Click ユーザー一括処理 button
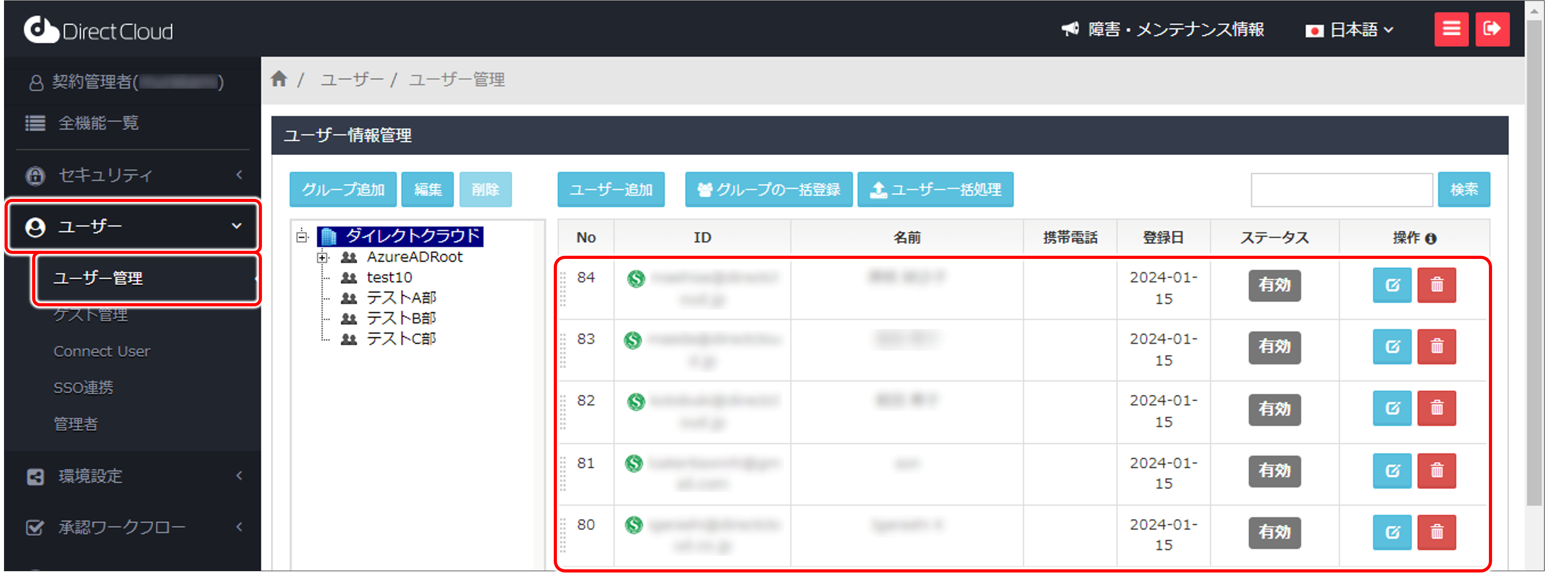Image resolution: width=1545 pixels, height=577 pixels. coord(935,189)
